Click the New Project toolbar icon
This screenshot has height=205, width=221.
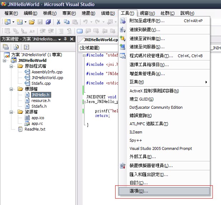(x=7, y=22)
